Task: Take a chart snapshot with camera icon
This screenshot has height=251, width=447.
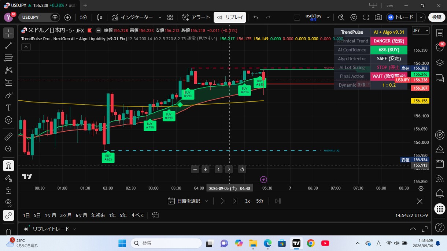Action: tap(378, 17)
